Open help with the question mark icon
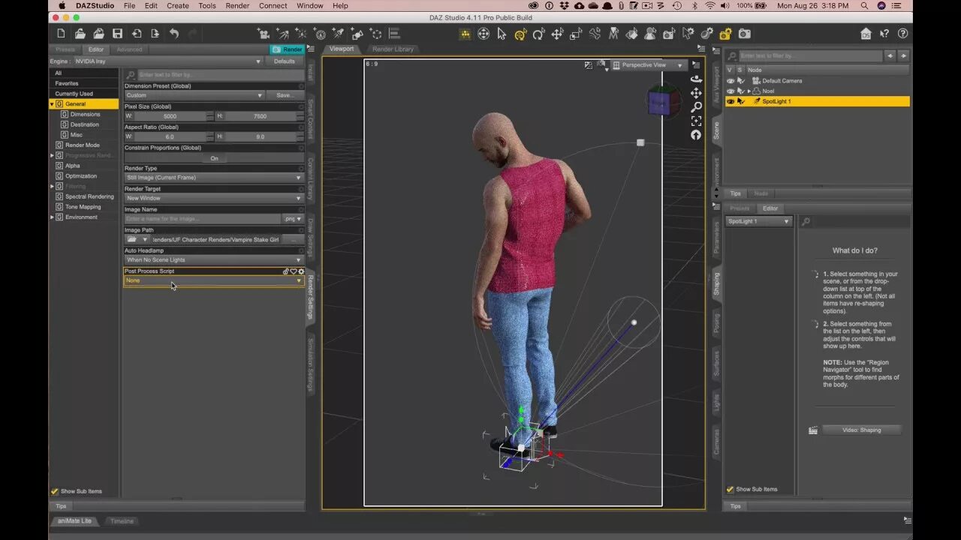The width and height of the screenshot is (961, 540). pos(902,34)
